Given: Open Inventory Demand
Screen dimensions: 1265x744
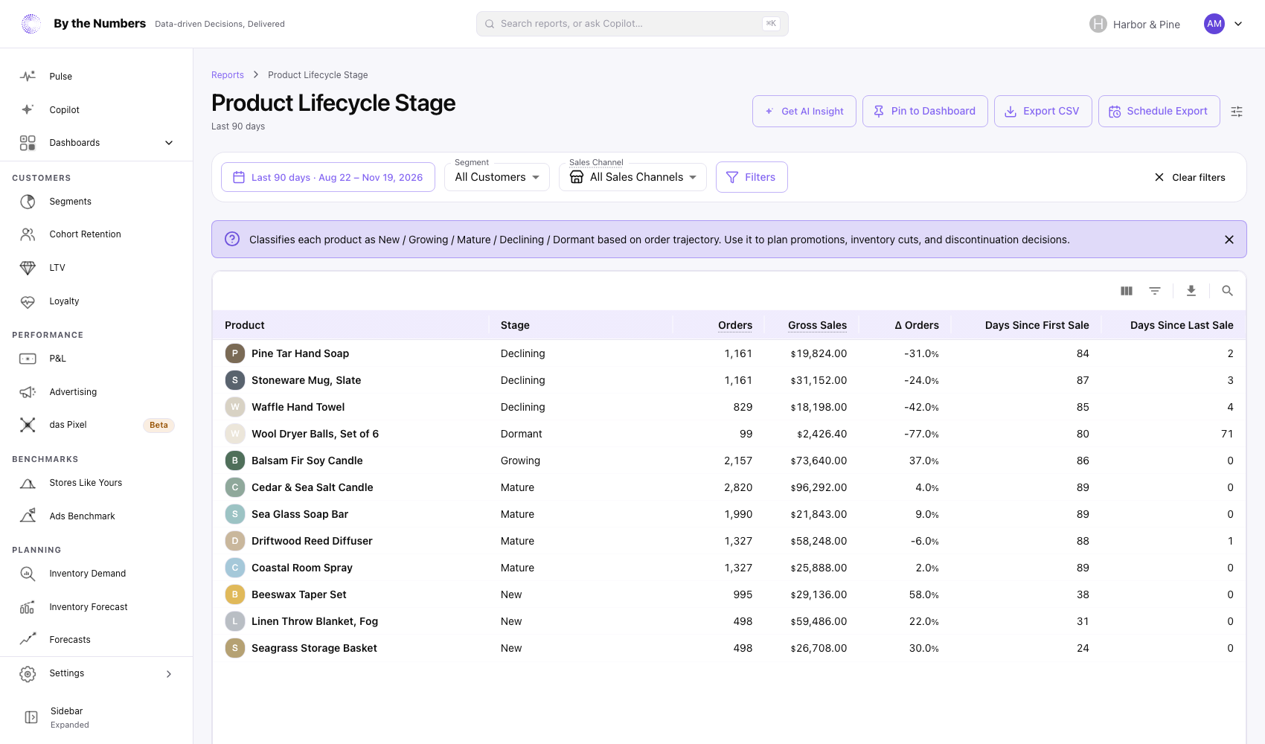Looking at the screenshot, I should coord(97,574).
